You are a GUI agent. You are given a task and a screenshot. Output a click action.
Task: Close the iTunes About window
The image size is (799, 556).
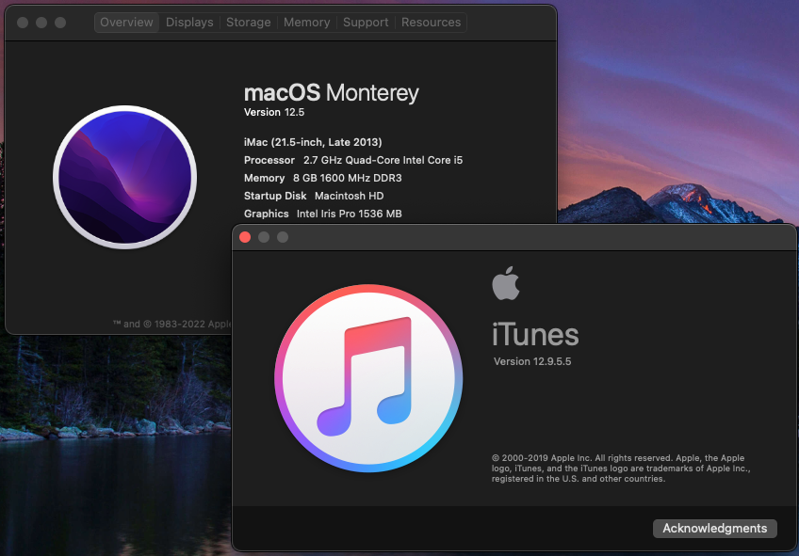point(245,238)
